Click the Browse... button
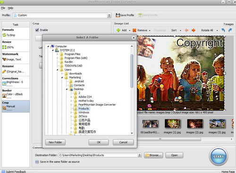 [x=153, y=155]
